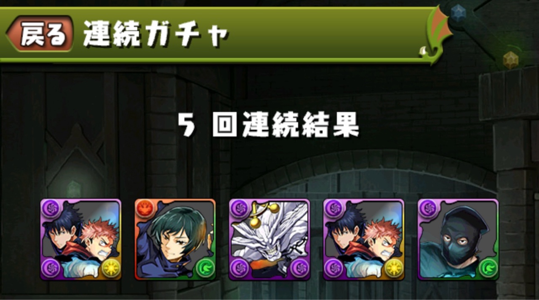Click top dark attribute orb on masked man card
The image size is (539, 300).
coord(428,209)
